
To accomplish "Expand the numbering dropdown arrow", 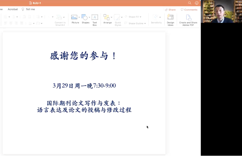I will [x=17, y=17].
